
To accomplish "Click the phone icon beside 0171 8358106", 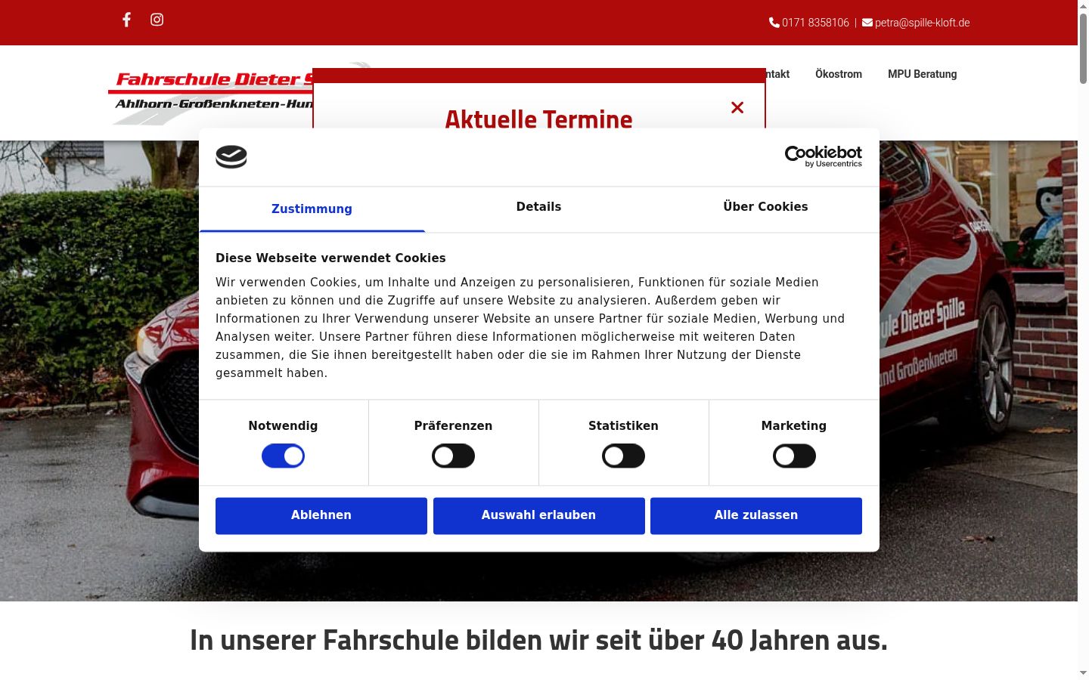I will point(774,23).
